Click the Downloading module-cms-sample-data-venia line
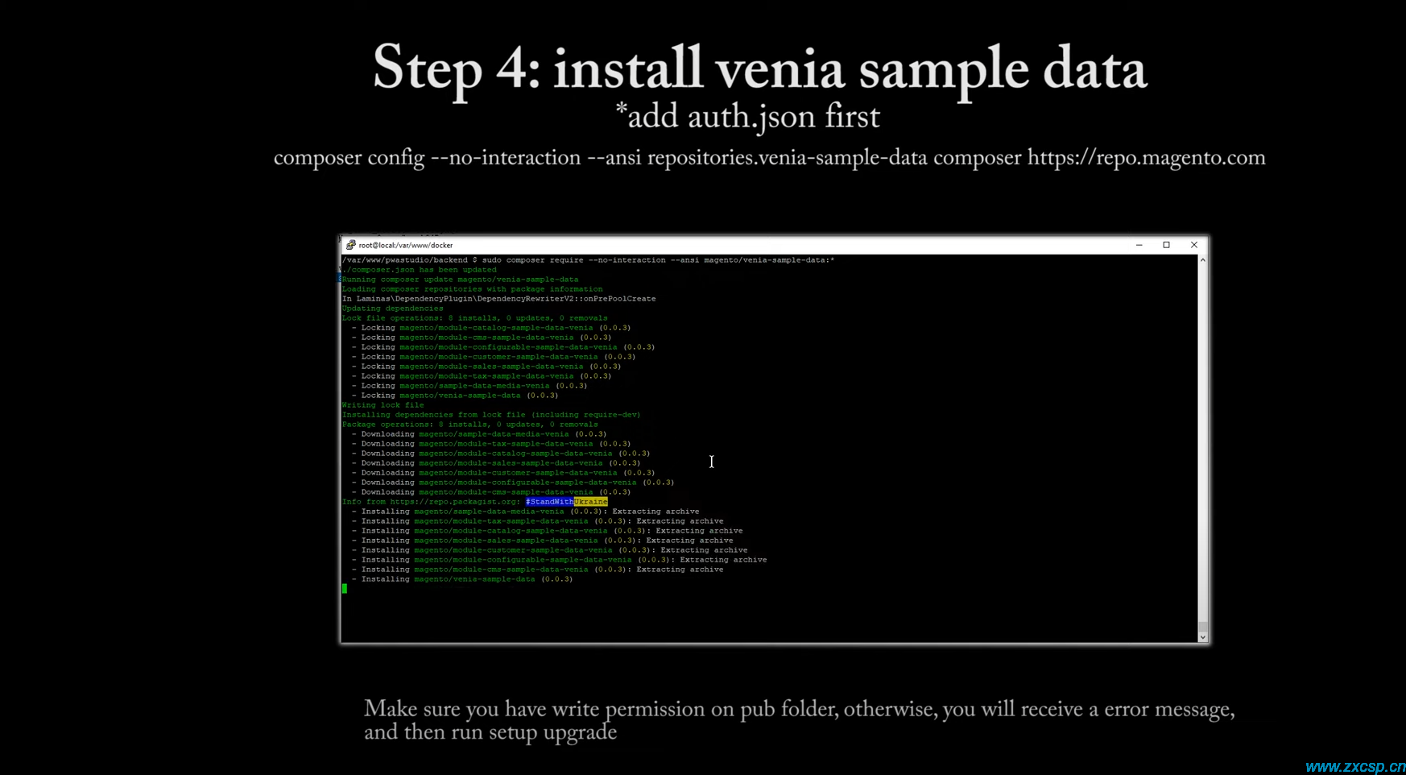This screenshot has height=775, width=1406. [x=491, y=492]
